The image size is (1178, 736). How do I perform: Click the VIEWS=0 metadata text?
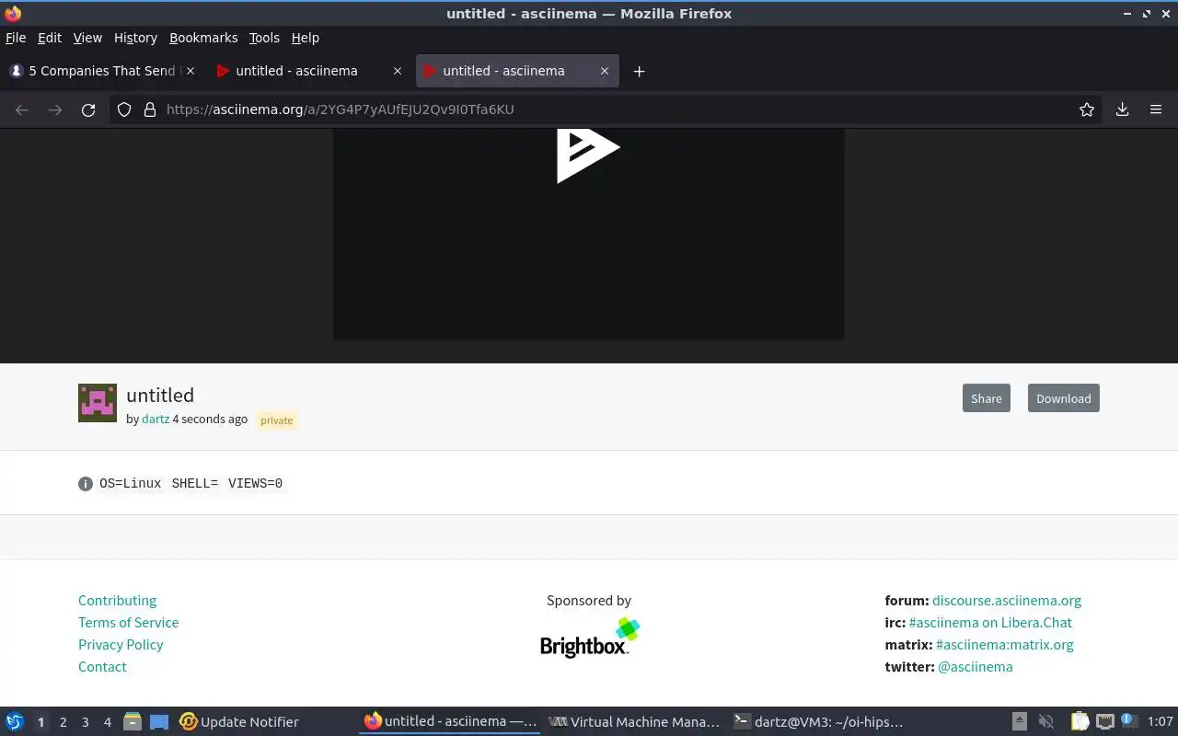coord(255,484)
